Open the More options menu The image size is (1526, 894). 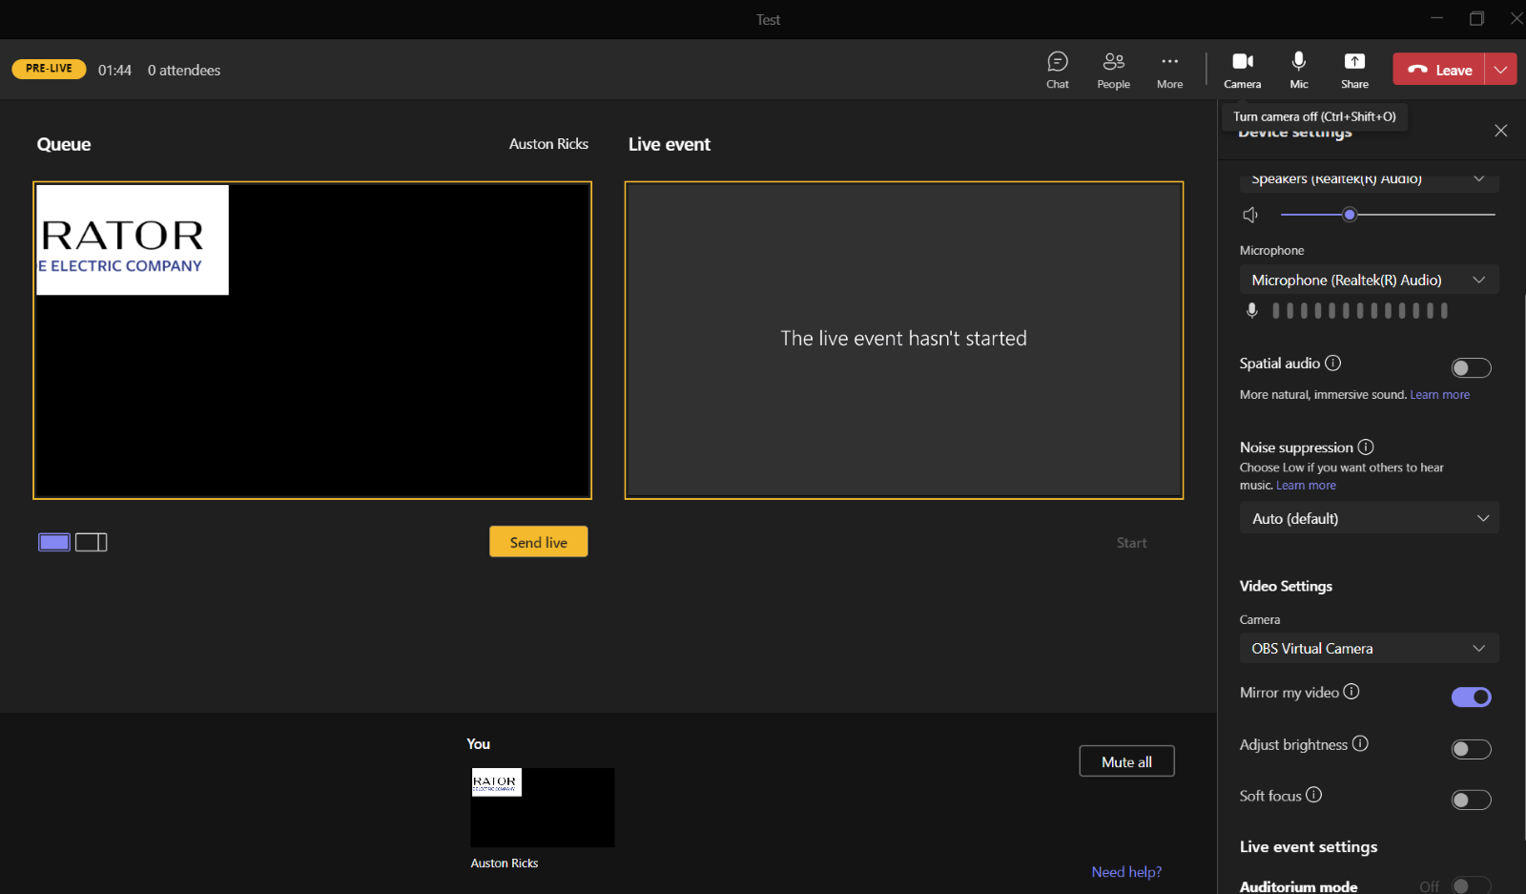1169,70
